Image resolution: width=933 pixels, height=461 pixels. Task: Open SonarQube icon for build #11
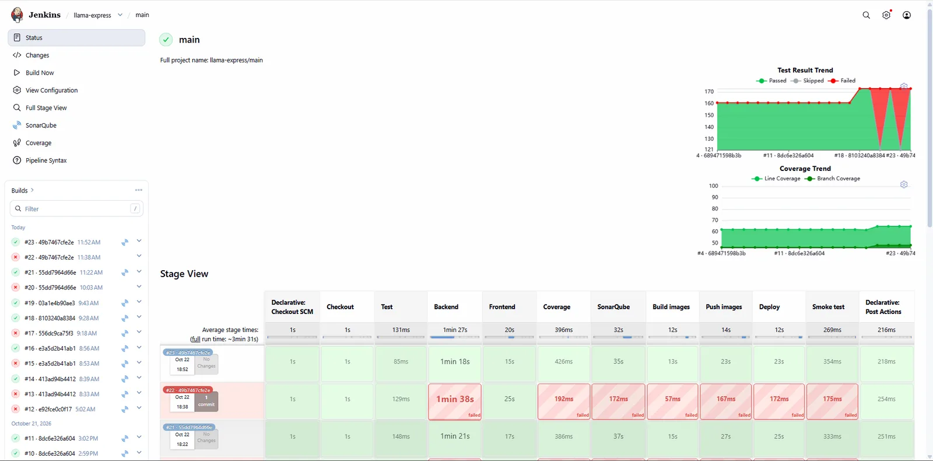(125, 438)
